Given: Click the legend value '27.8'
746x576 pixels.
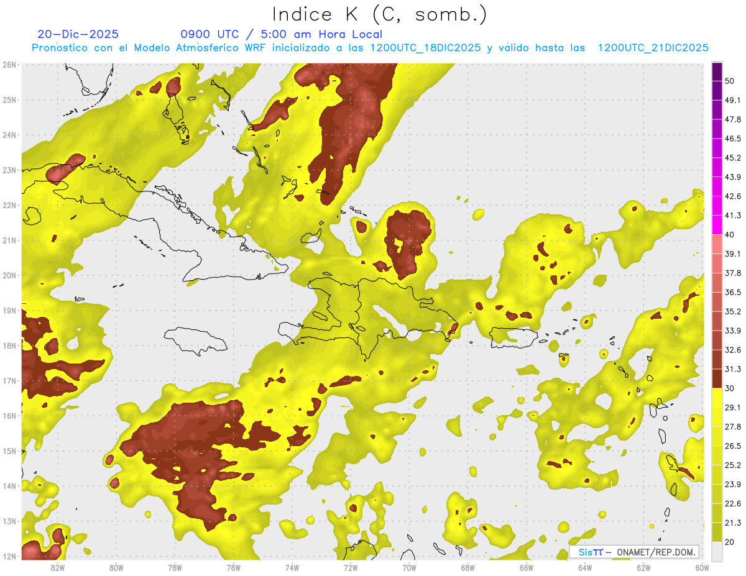Looking at the screenshot, I should tap(733, 426).
